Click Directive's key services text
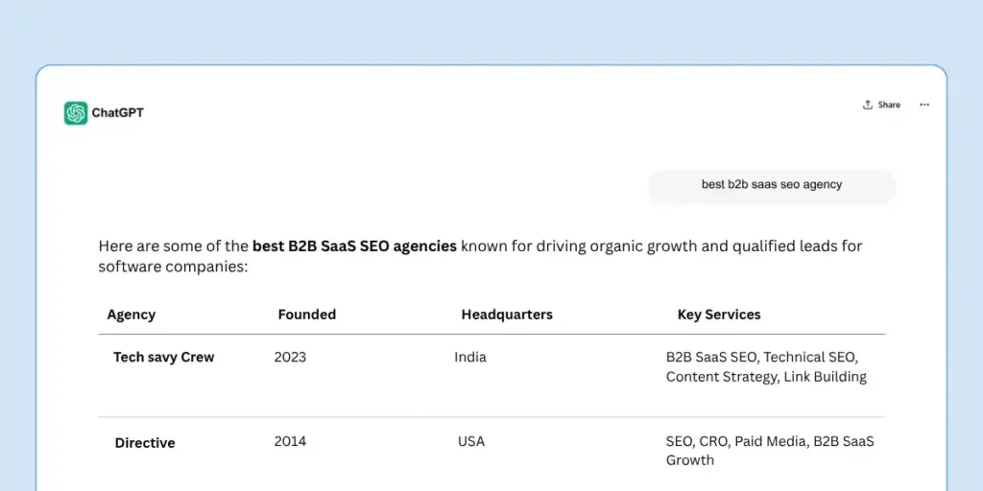 coord(770,451)
